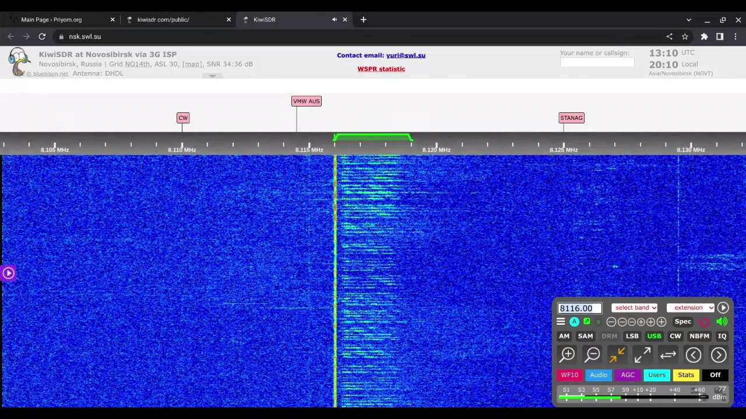Click the passband swap double-arrow icon

(x=668, y=354)
